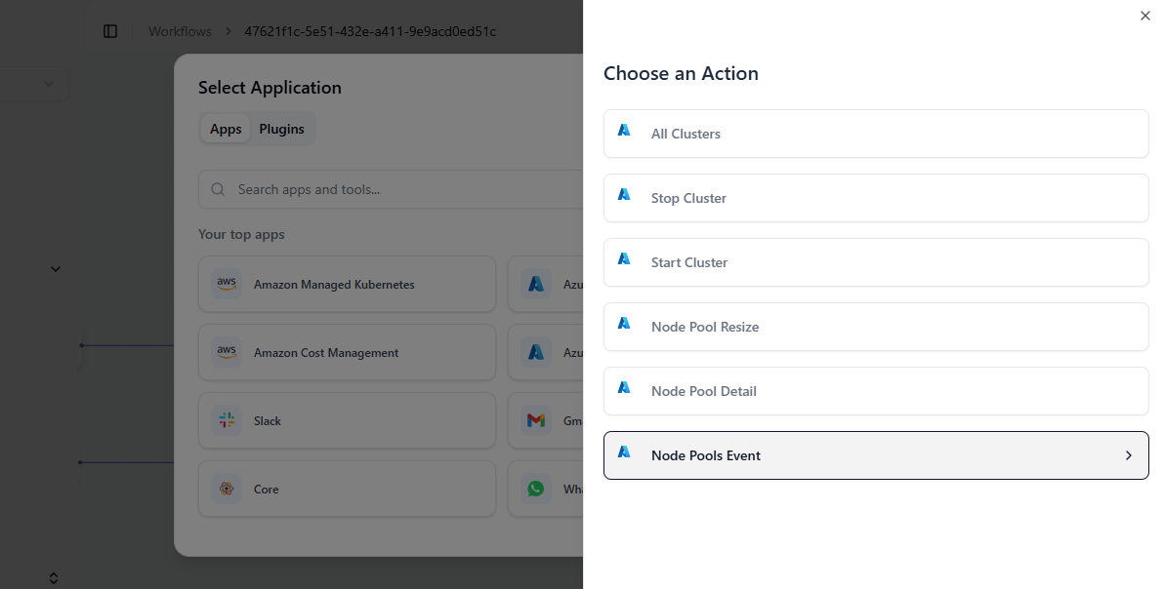Close the Choose an Action panel
This screenshot has width=1164, height=589.
[1144, 16]
